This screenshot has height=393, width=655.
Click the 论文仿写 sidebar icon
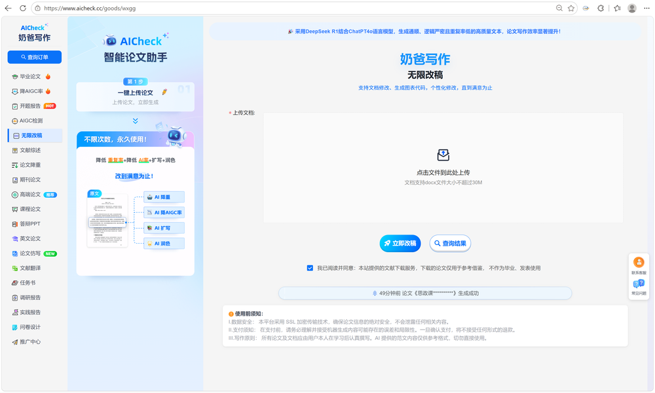point(15,253)
